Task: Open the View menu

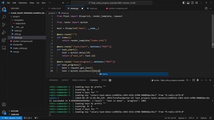Action: [x=32, y=3]
